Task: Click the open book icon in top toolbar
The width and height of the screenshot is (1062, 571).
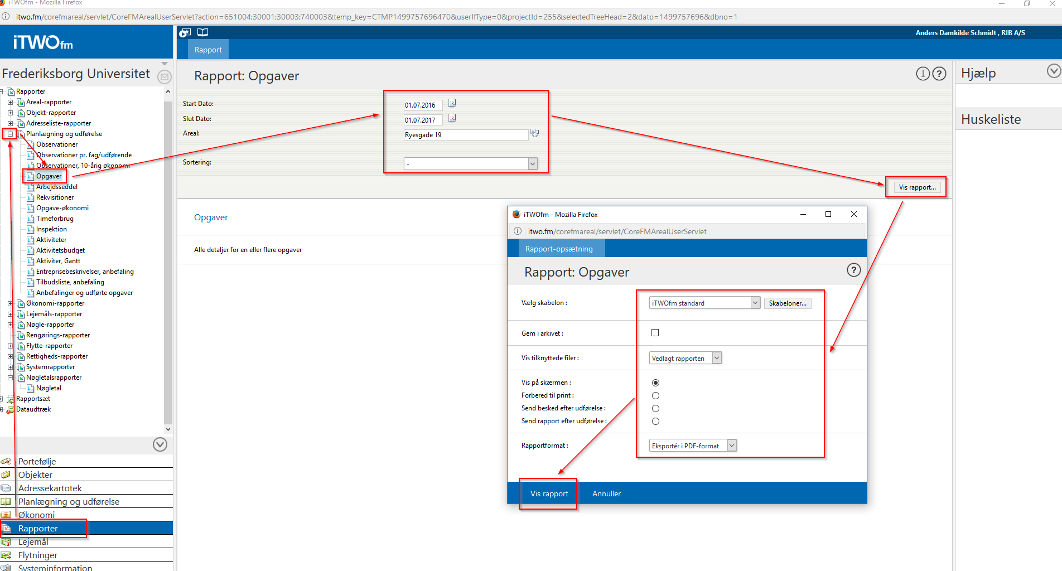Action: [x=203, y=32]
